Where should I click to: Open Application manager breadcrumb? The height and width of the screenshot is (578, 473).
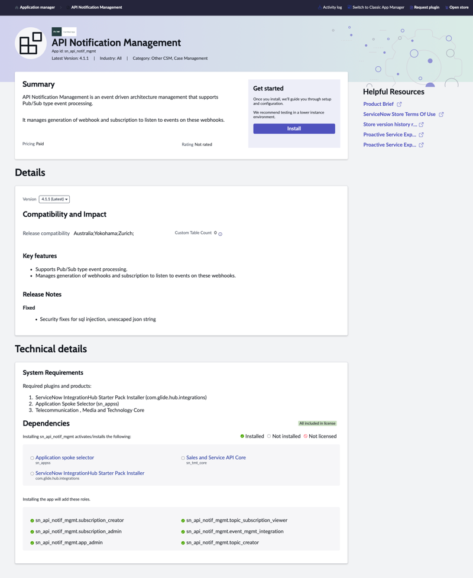37,7
